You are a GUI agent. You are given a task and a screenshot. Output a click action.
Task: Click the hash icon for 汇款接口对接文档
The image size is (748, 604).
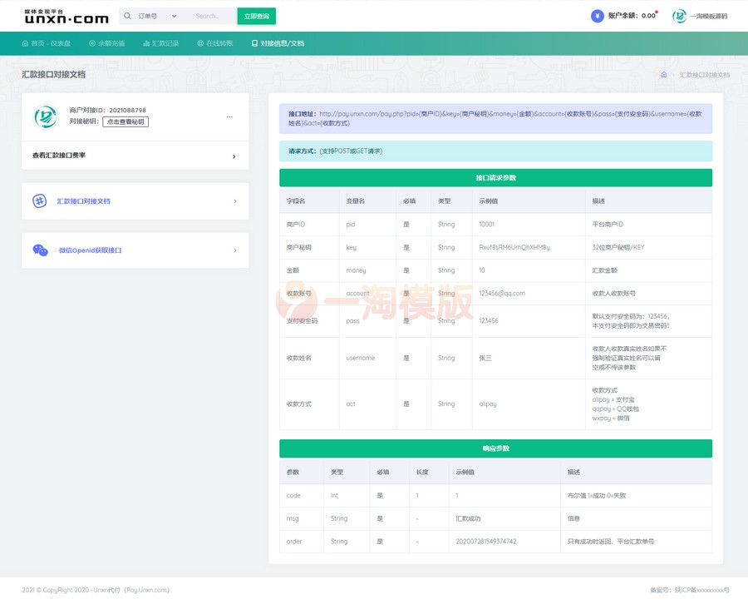pos(39,201)
